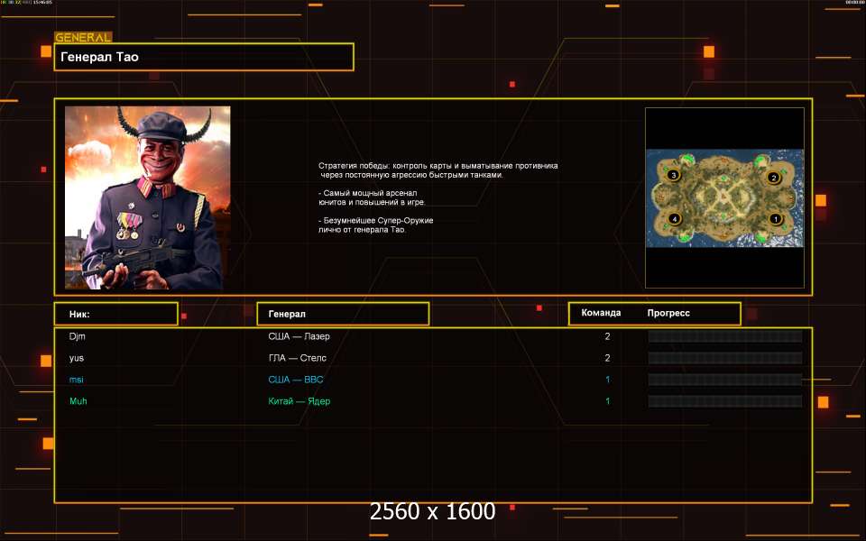
Task: Select player name msi
Action: 76,380
